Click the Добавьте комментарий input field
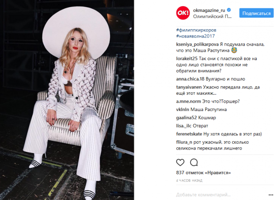Screen dimensions: 274x200 [x=221, y=195]
